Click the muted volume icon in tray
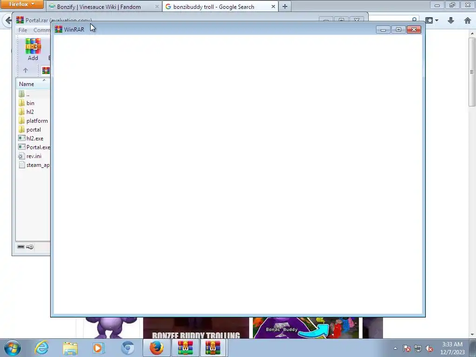The height and width of the screenshot is (357, 476). point(429,348)
